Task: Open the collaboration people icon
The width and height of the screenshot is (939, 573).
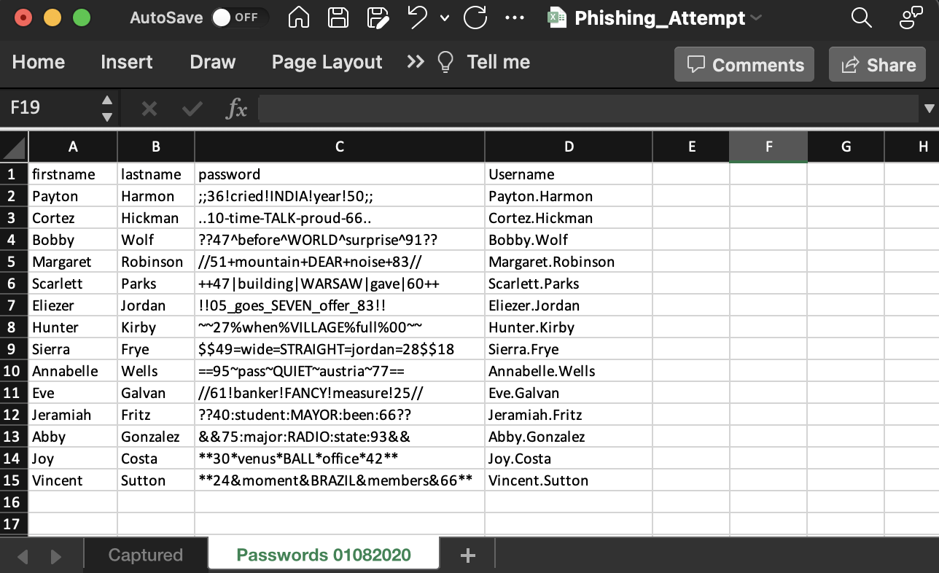Action: [911, 17]
